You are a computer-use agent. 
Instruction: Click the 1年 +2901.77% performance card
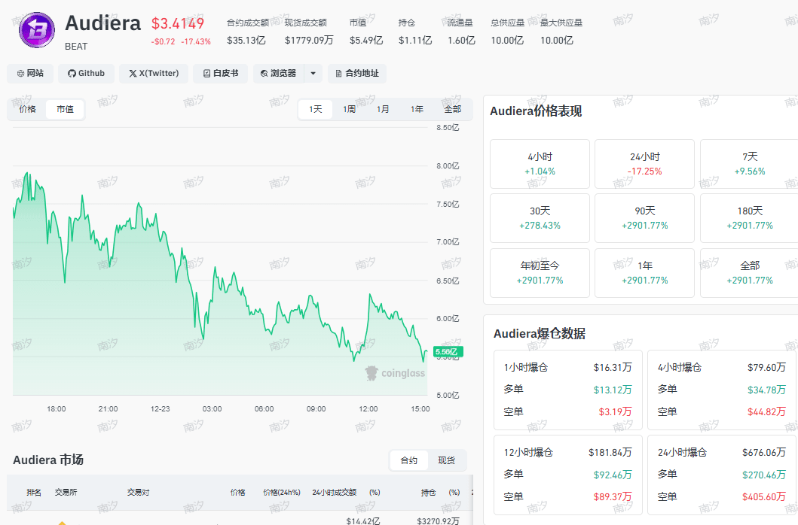click(x=644, y=273)
